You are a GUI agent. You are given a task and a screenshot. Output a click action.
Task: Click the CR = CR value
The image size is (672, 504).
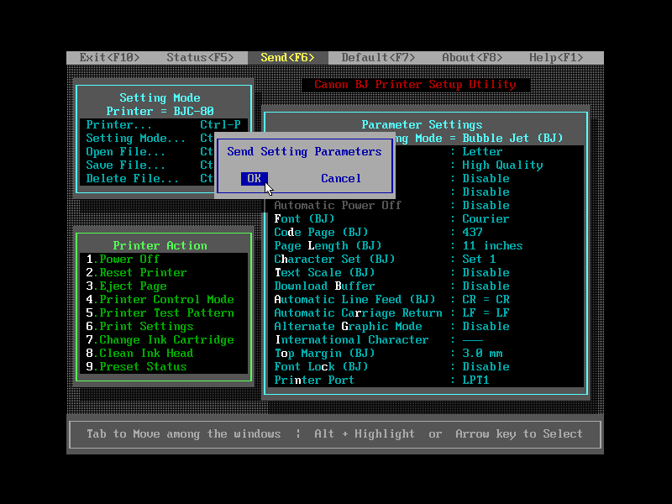tap(486, 299)
